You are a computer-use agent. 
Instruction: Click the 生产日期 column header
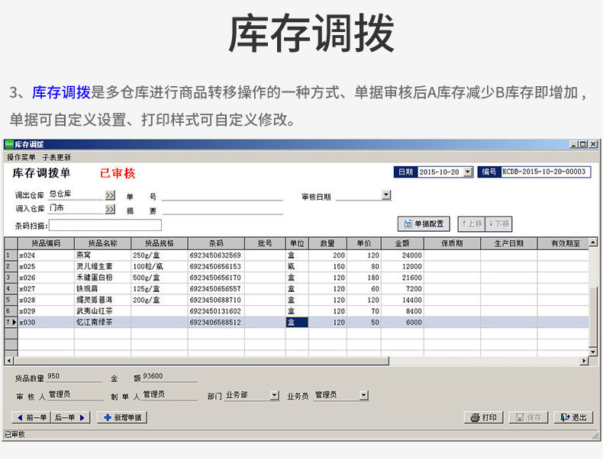(x=509, y=243)
